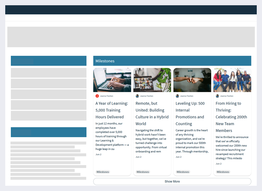Click the dark navigation bar at the top
The height and width of the screenshot is (191, 262).
point(131,10)
